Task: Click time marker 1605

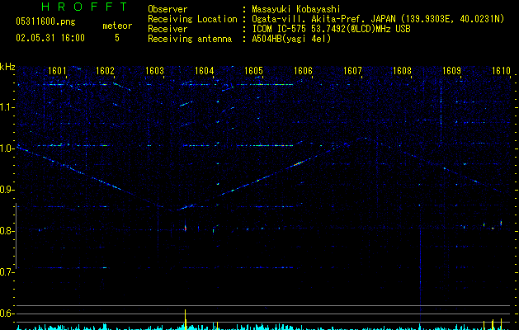Action: point(253,71)
